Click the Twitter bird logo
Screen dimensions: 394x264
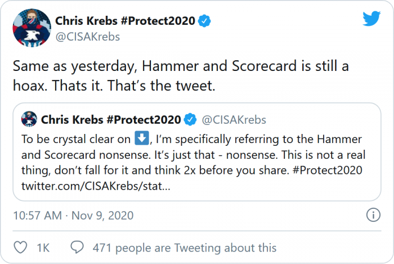point(371,19)
